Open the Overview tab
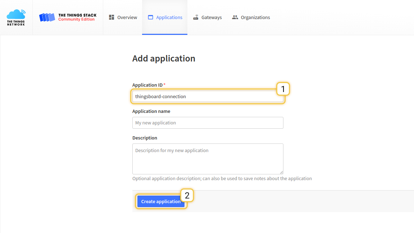The width and height of the screenshot is (414, 233). [x=123, y=17]
